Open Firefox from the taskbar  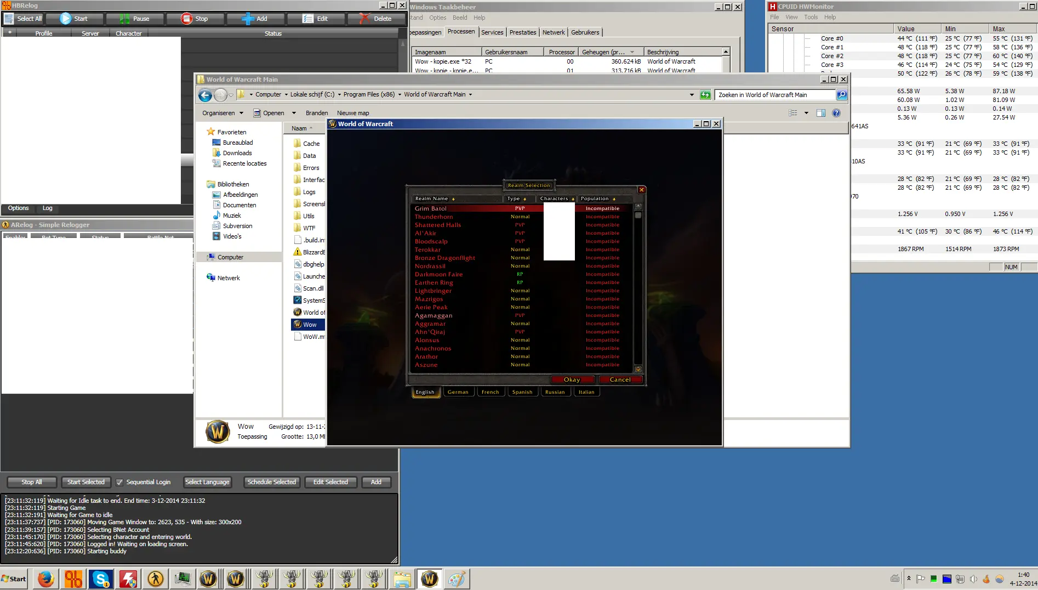[46, 579]
